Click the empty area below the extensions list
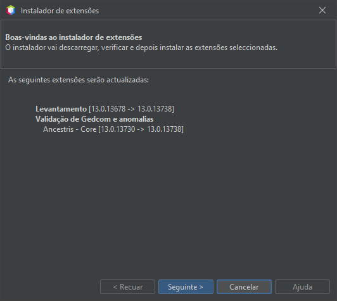Screen dimensions: 337x301 coord(168,204)
